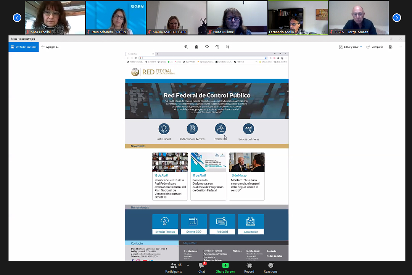Open the 5 de Marzo Montero news card
This screenshot has width=412, height=275.
click(247, 176)
